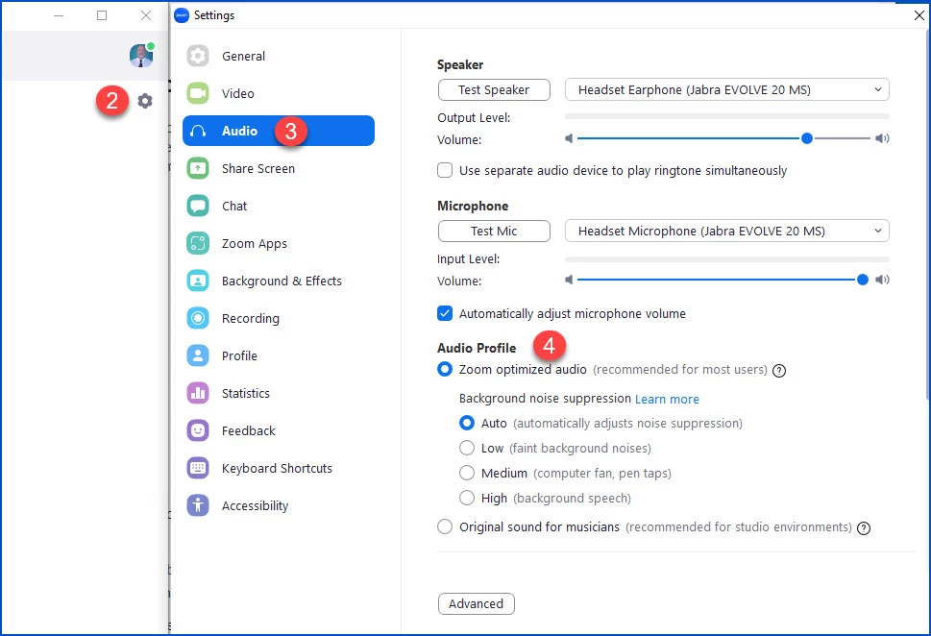
Task: Open General settings via its gear icon
Action: tap(198, 57)
